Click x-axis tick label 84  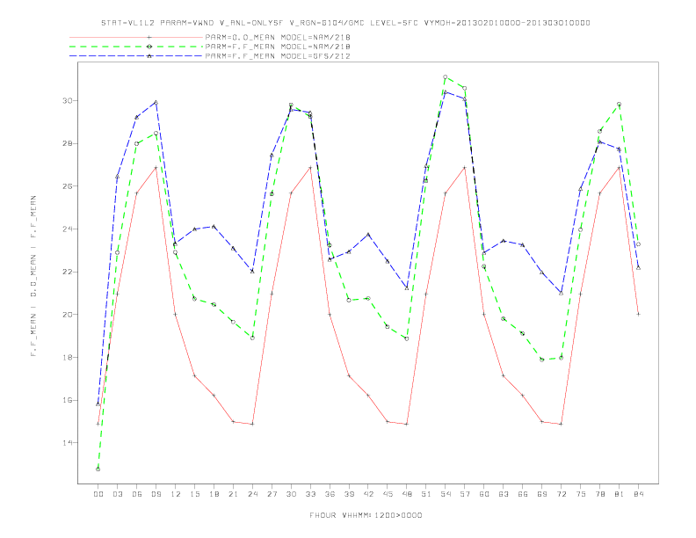(x=638, y=494)
